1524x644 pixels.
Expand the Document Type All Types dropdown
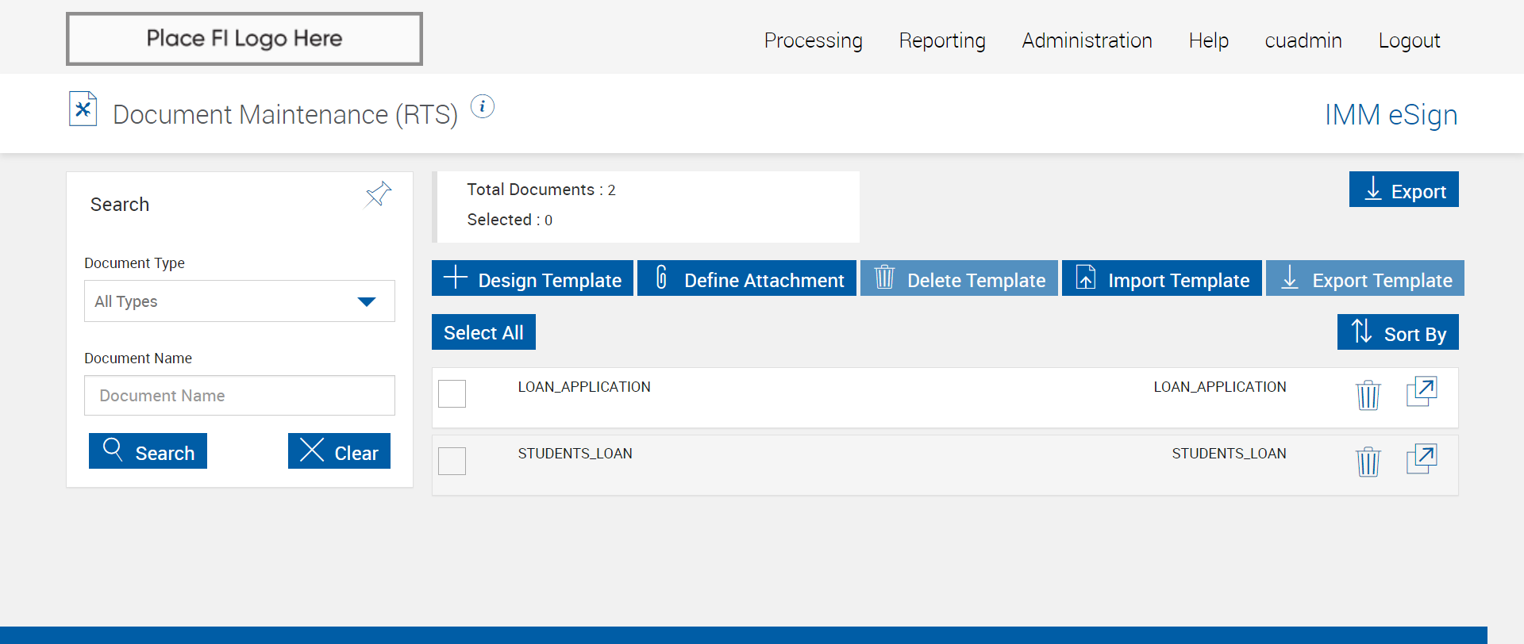pyautogui.click(x=239, y=301)
